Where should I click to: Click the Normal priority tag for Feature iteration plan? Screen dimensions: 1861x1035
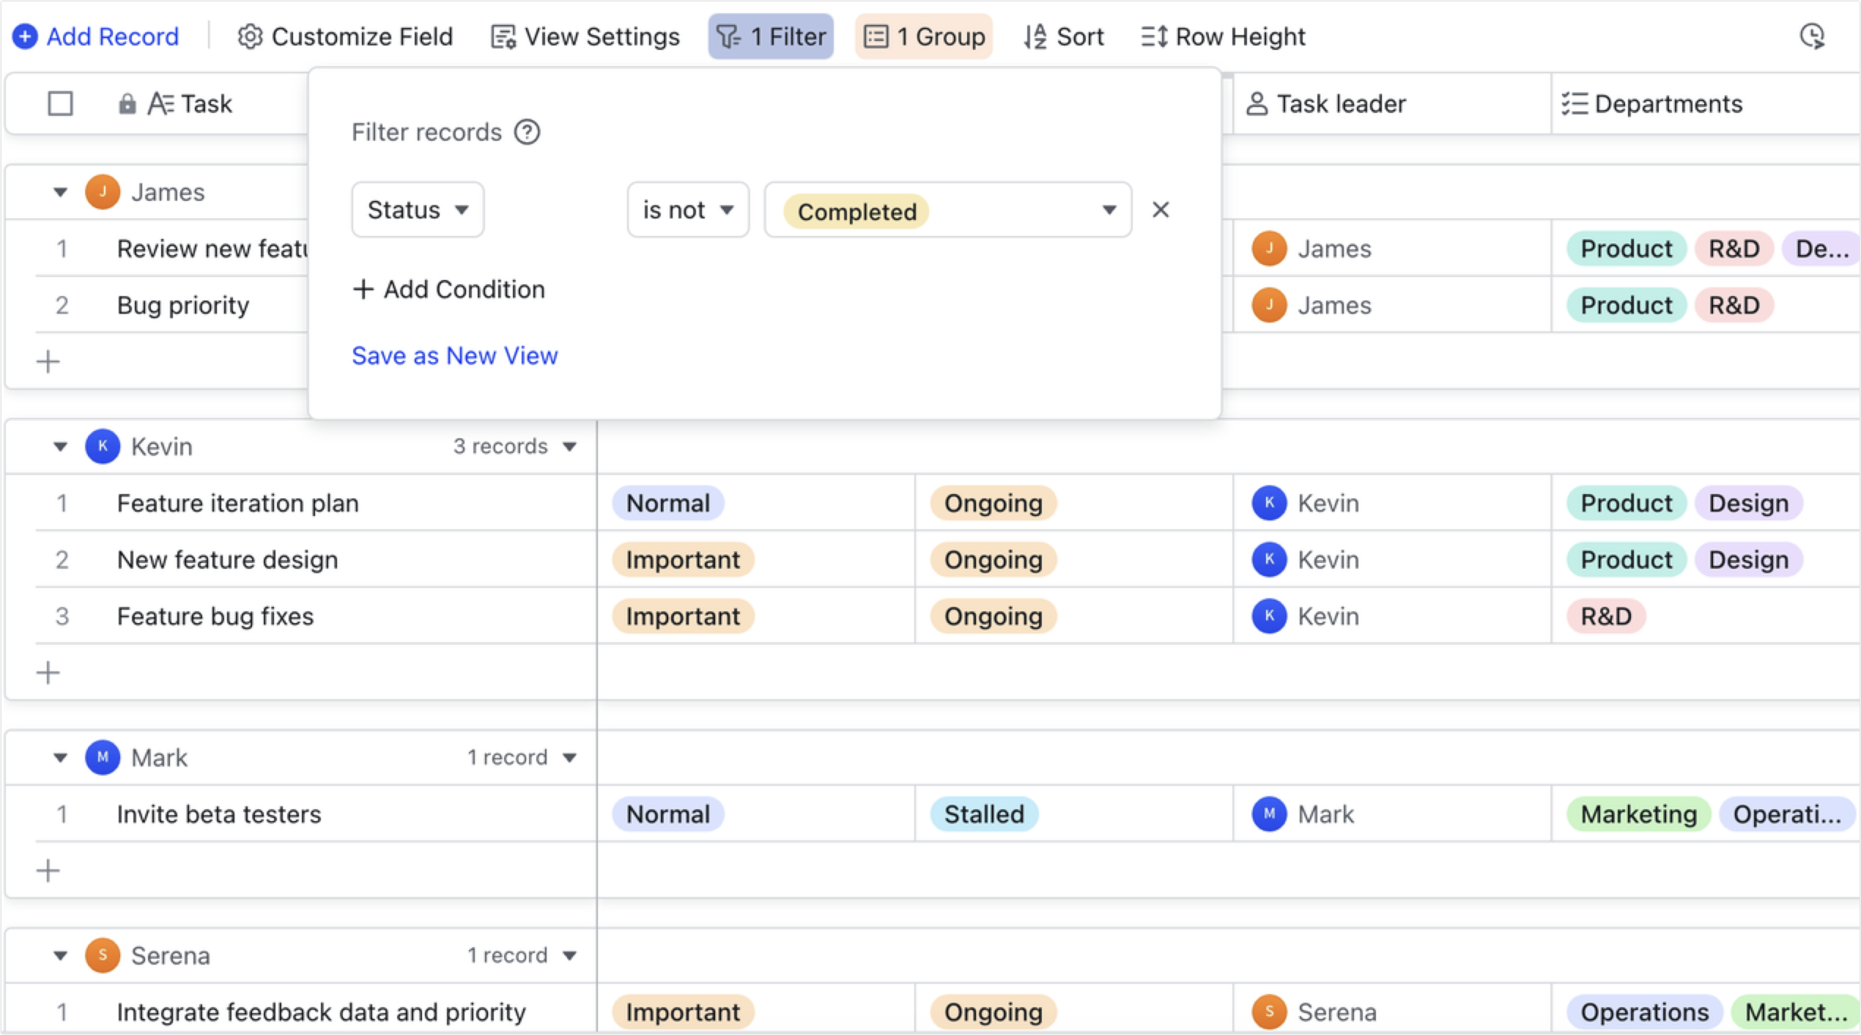click(x=668, y=503)
